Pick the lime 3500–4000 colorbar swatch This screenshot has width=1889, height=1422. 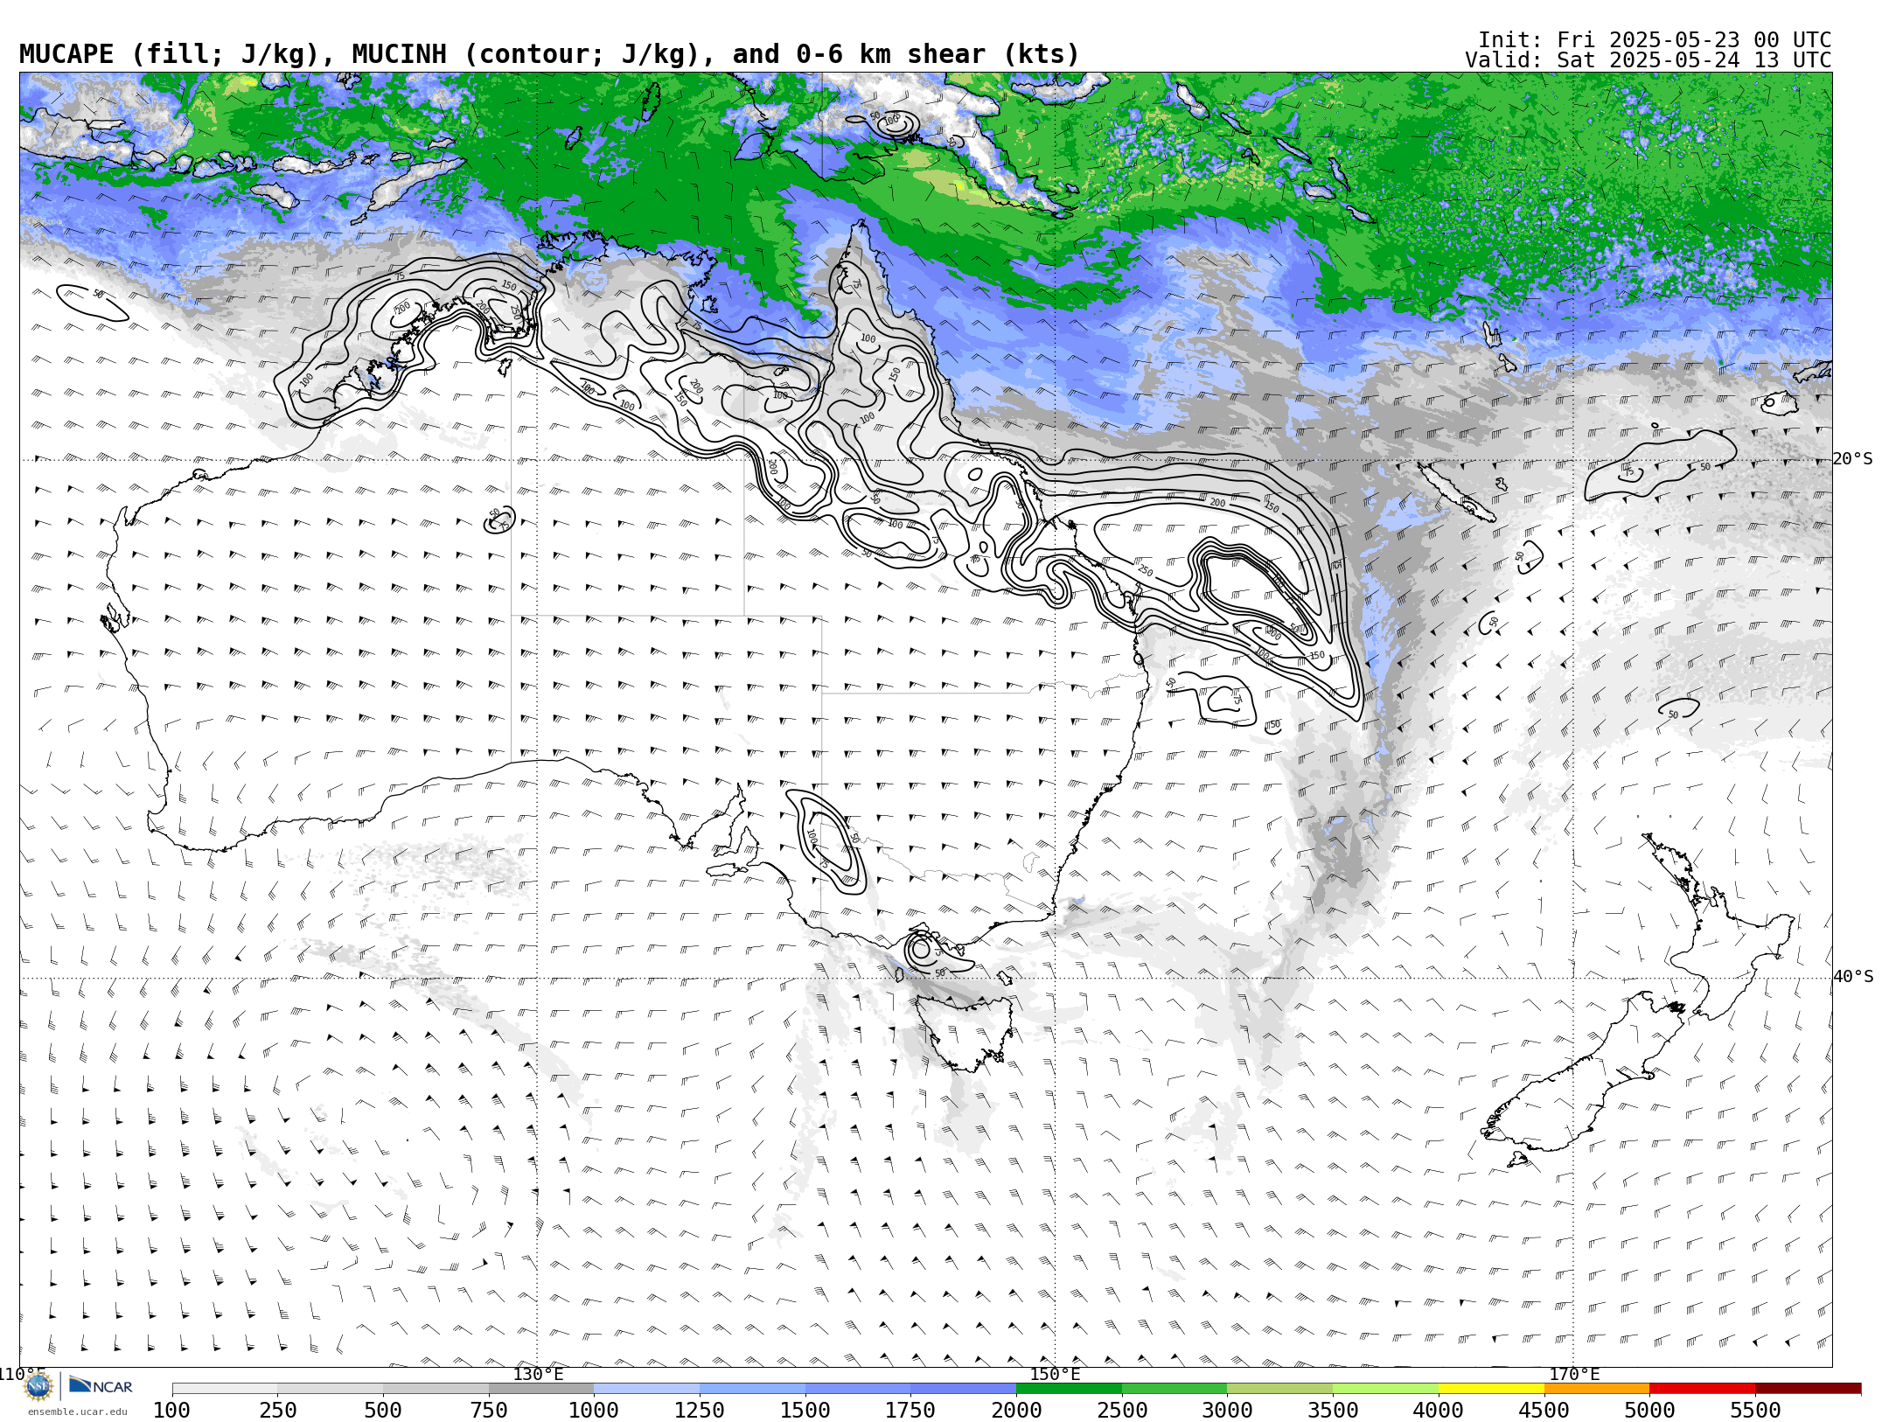pyautogui.click(x=1386, y=1389)
